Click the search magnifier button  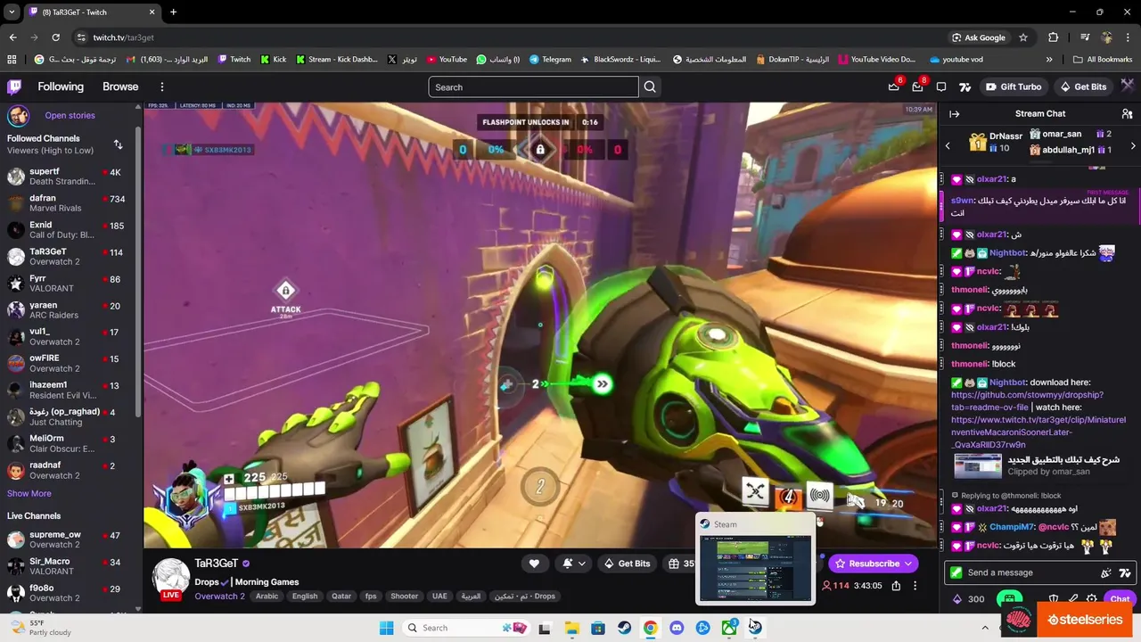[650, 86]
